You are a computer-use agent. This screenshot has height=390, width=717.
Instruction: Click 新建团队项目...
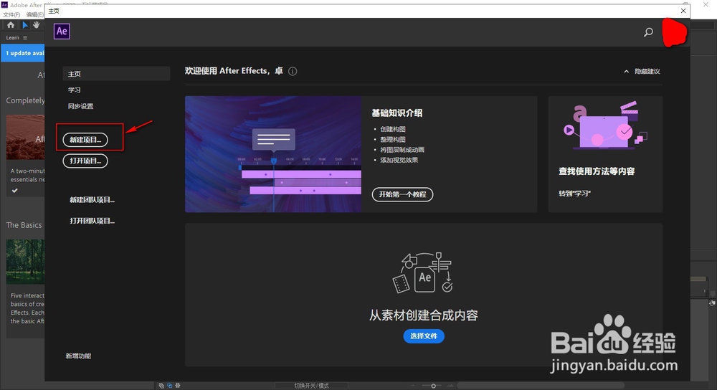point(92,200)
